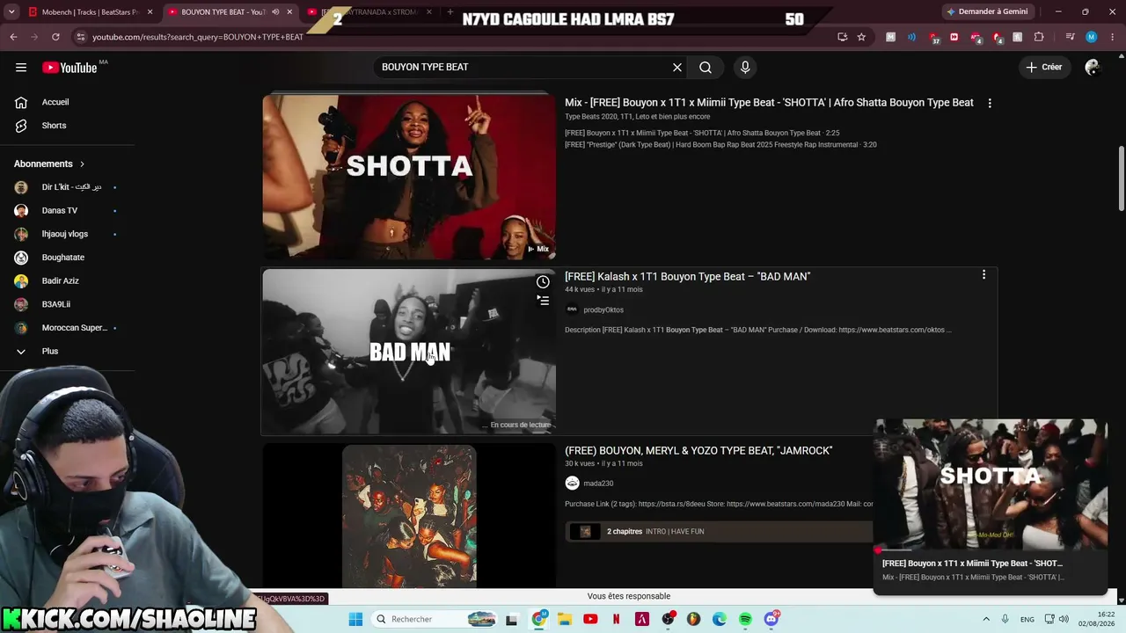
Task: Bookmark this page with the star icon
Action: pyautogui.click(x=861, y=37)
